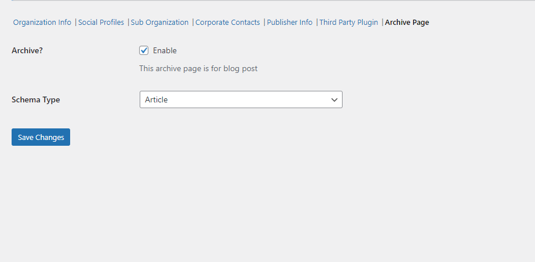Go to the Sub Organization tab

click(x=159, y=23)
